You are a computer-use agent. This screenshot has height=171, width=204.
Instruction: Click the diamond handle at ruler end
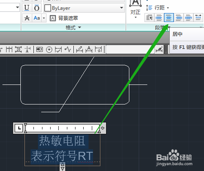point(103,128)
